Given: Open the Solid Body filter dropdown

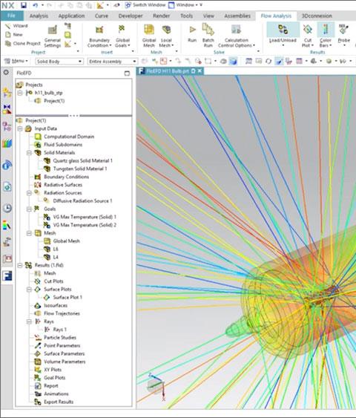Looking at the screenshot, I should coord(59,62).
